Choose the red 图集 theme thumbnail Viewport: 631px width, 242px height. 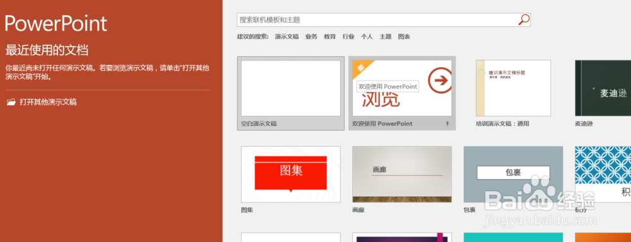point(290,174)
